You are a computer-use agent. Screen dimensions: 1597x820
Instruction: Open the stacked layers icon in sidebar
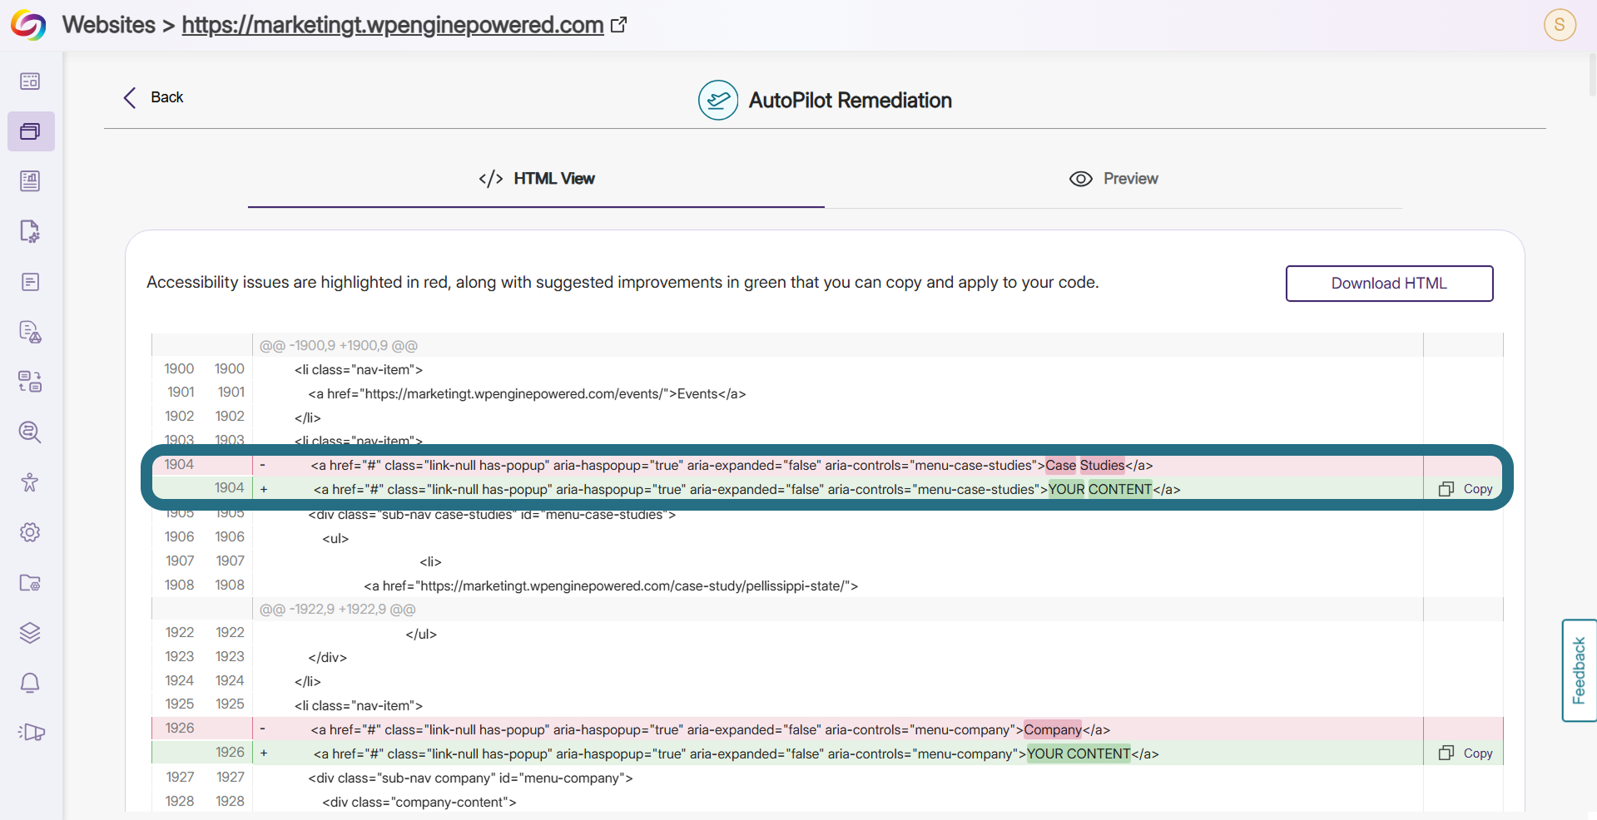coord(30,633)
